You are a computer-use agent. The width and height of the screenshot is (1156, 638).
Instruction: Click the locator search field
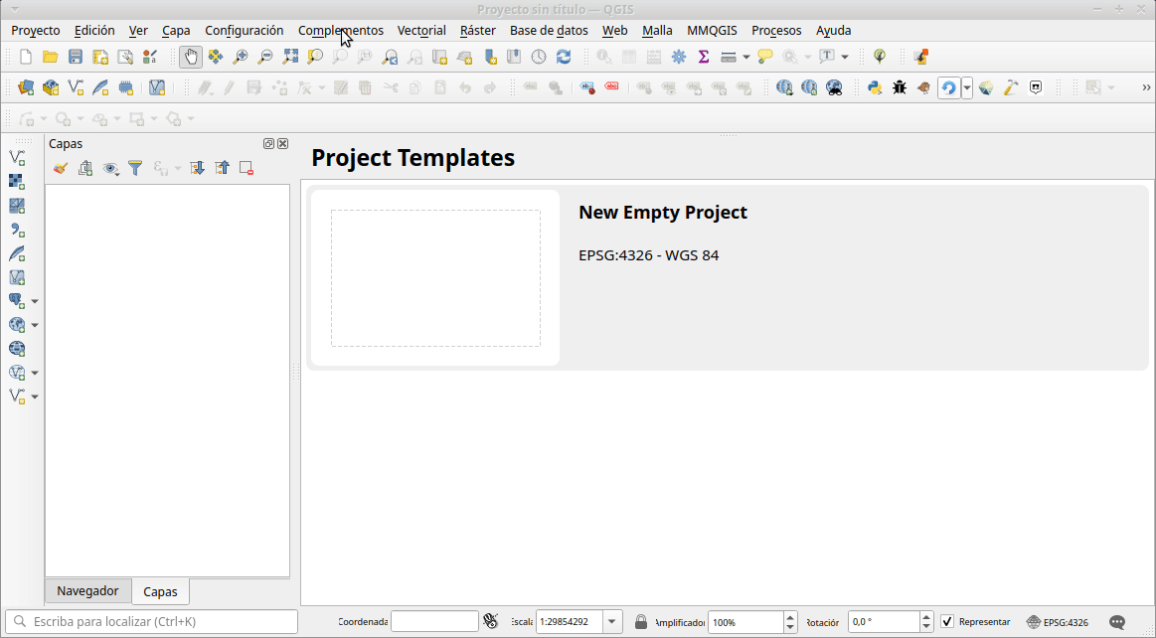(152, 621)
